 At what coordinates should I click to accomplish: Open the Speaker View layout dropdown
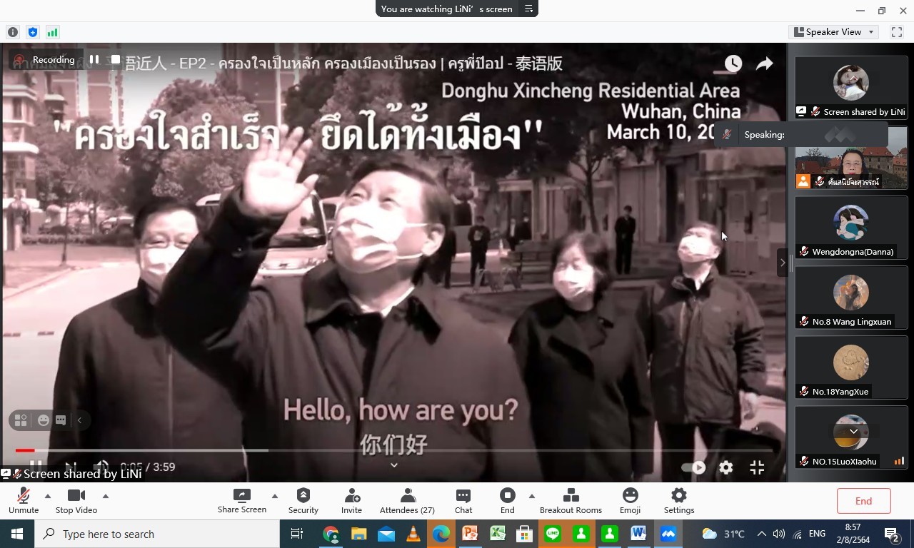pos(834,32)
